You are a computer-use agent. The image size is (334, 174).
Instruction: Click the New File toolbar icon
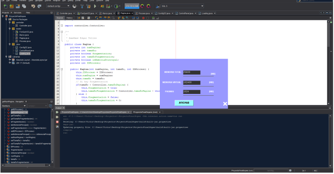pyautogui.click(x=6, y=6)
